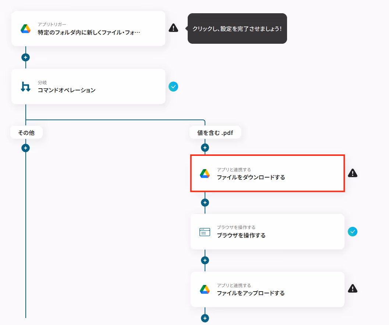Image resolution: width=389 pixels, height=325 pixels.
Task: Click the branch icon on the コマンドオペレーション card
Action: 25,86
